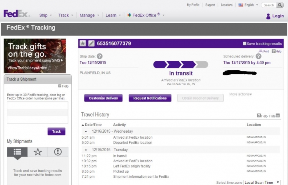Check Save tracking results checkbox

click(244, 44)
